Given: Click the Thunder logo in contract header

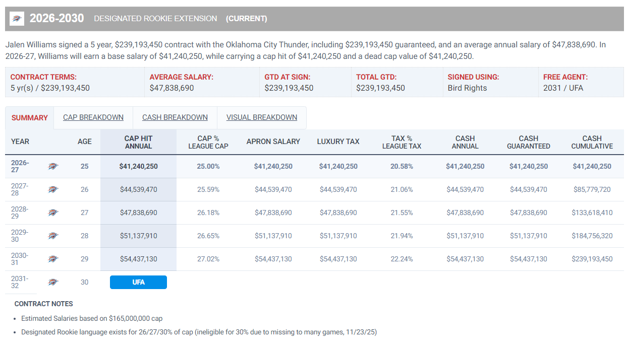Looking at the screenshot, I should point(17,19).
